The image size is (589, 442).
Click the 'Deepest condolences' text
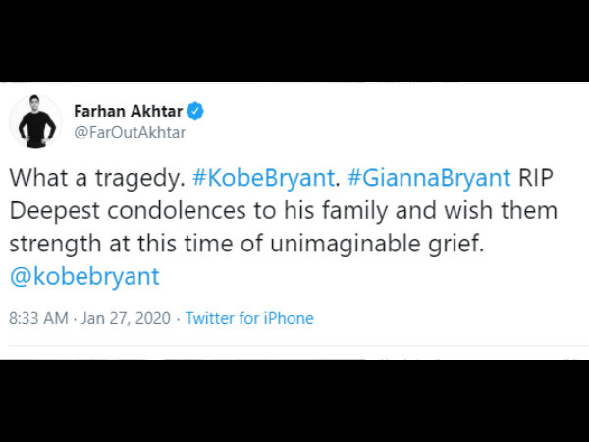[x=128, y=210]
